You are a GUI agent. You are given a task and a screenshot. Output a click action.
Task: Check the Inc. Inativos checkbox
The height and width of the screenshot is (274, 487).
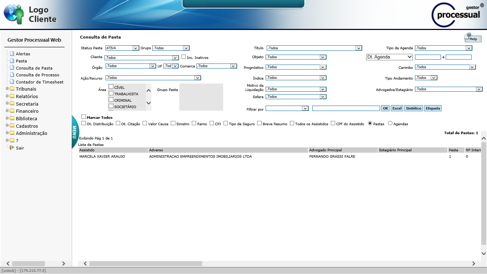(x=184, y=57)
